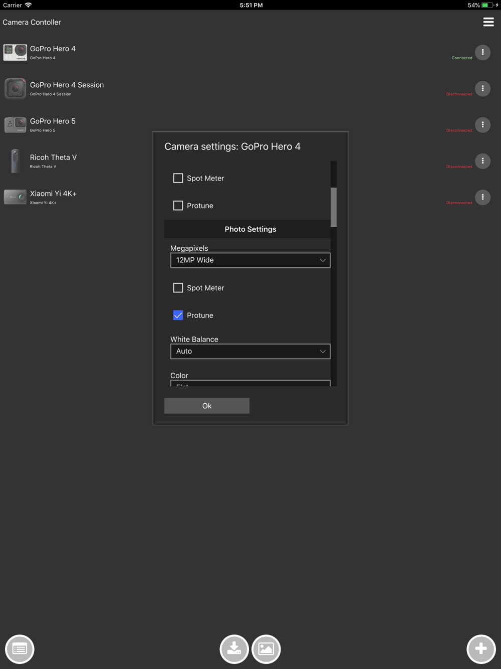Click the camera settings dialog scrollbar thumb
Screen dimensions: 501x669
(x=334, y=207)
